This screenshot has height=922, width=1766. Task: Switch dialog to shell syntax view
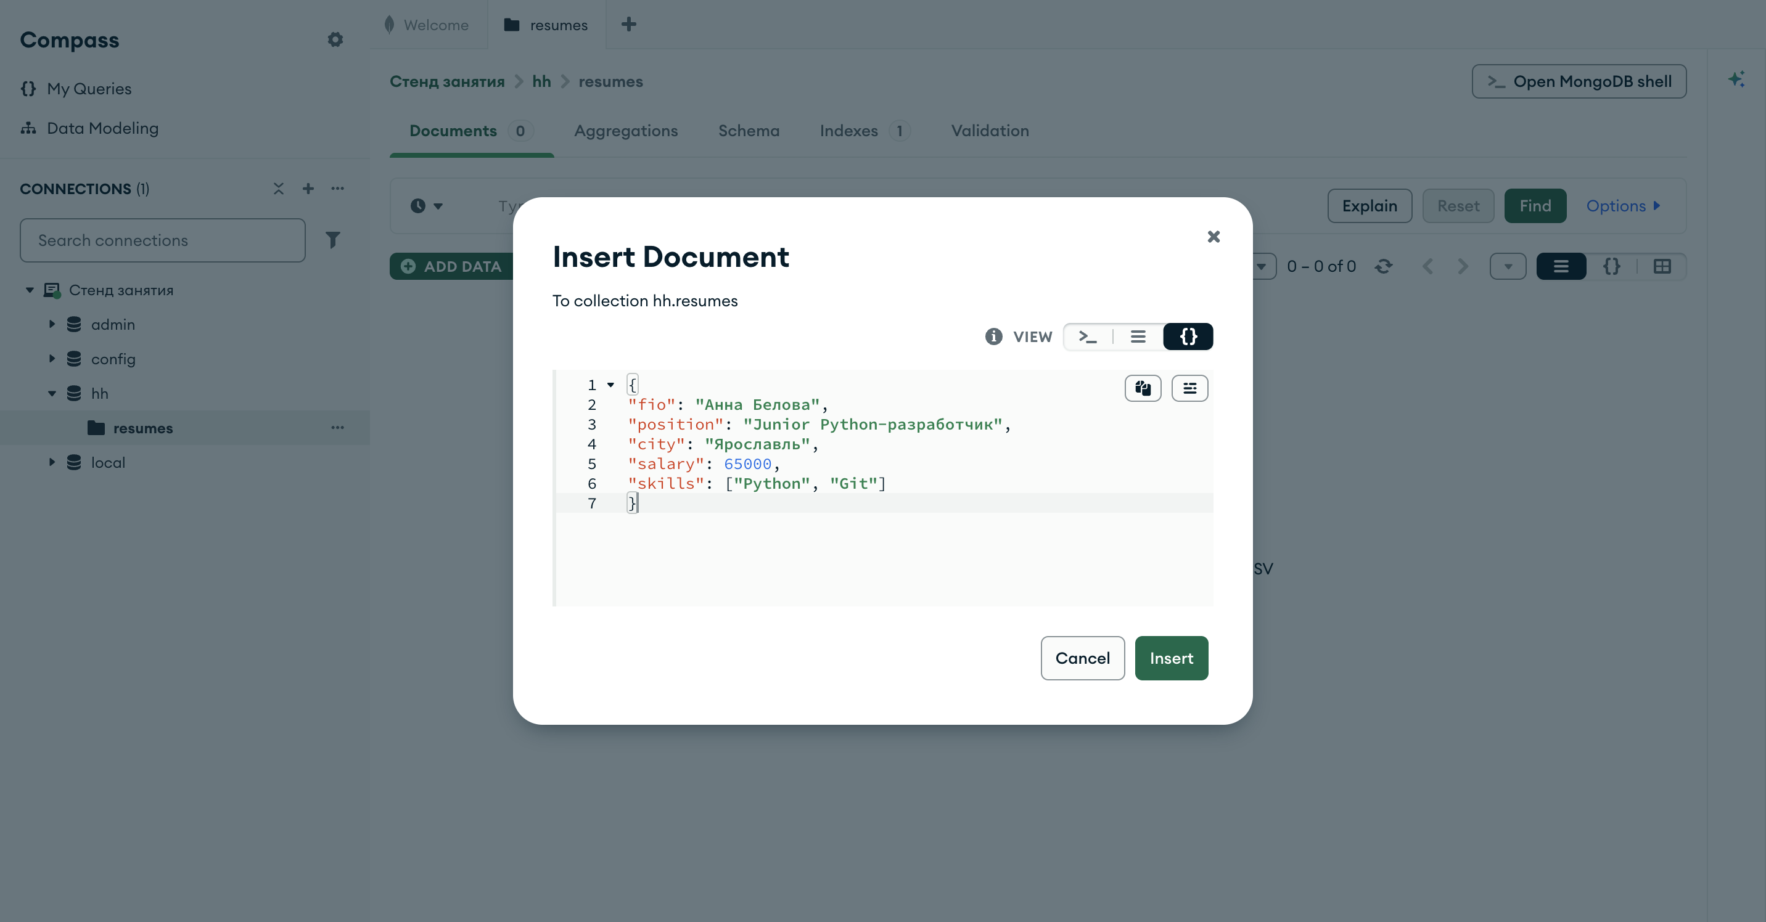1088,337
